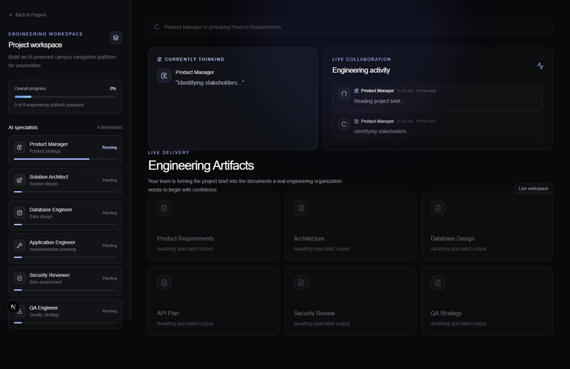Click the Overall progress bar
This screenshot has height=369, width=570.
(65, 97)
